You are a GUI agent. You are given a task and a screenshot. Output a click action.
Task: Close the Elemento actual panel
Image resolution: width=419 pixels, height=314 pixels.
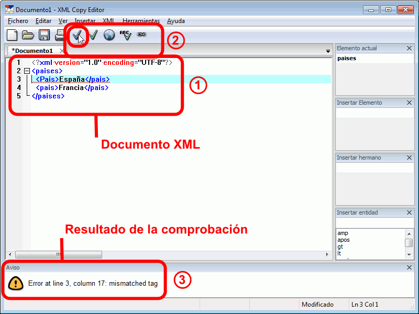click(410, 48)
